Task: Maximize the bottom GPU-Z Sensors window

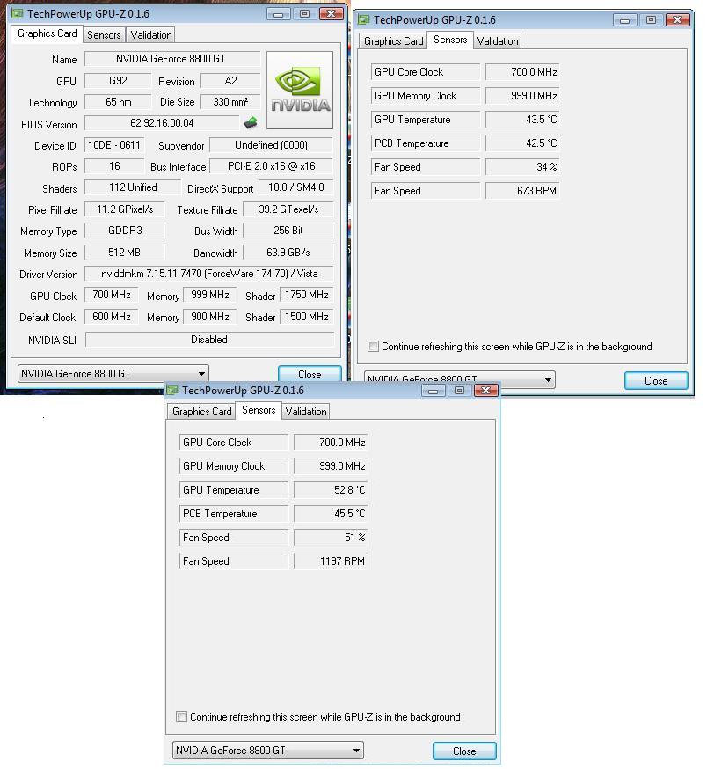Action: (459, 391)
